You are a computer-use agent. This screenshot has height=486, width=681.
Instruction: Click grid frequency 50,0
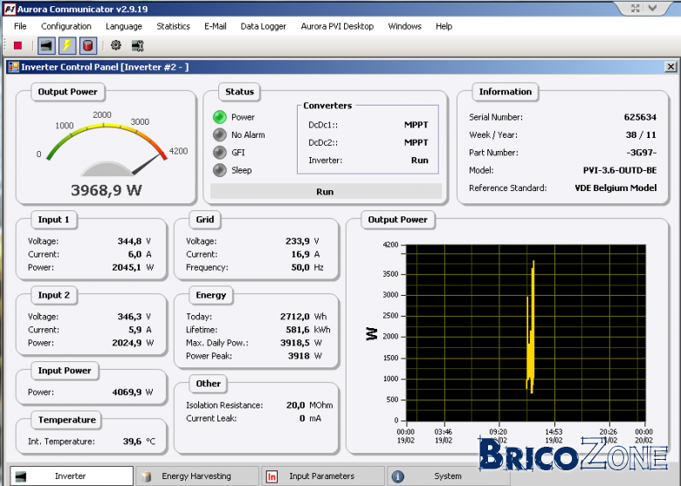[x=300, y=267]
